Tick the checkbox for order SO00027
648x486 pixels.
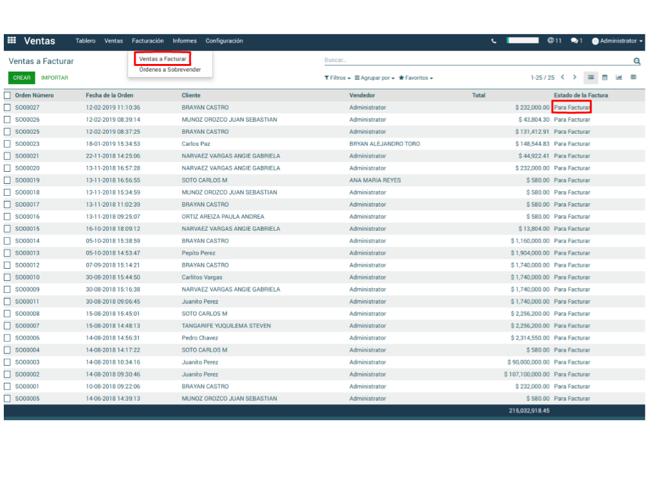pos(8,108)
